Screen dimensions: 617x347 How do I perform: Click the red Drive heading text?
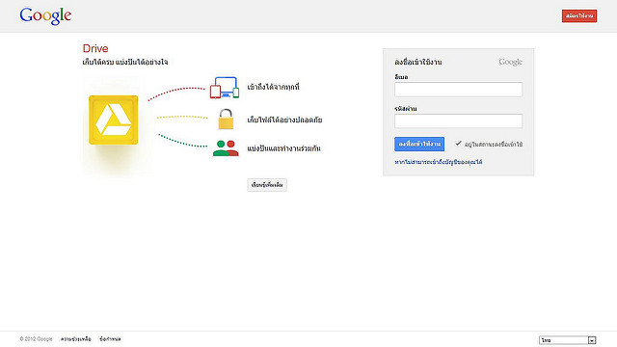coord(95,48)
